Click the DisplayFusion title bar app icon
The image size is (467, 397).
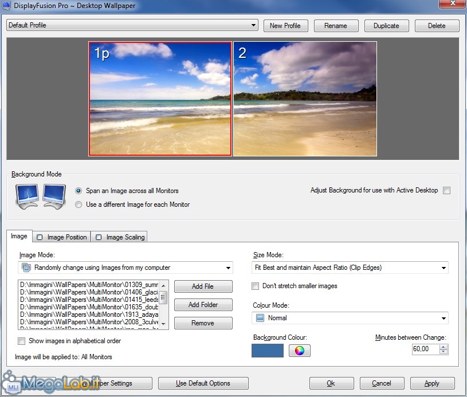(6, 5)
